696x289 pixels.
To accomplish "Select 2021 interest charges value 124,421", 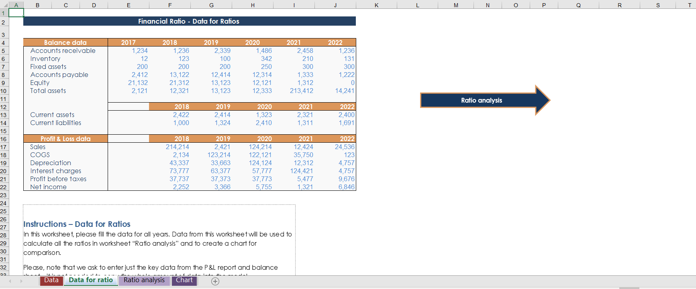I will tap(302, 171).
